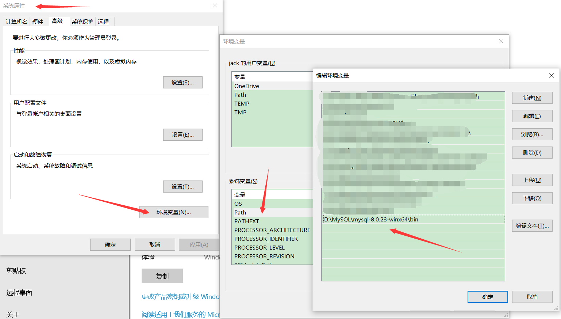Click the 编辑文本(T)... button
561x319 pixels.
pos(532,225)
